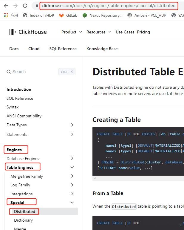
Task: Click the search magnifier icon
Action: (x=9, y=72)
